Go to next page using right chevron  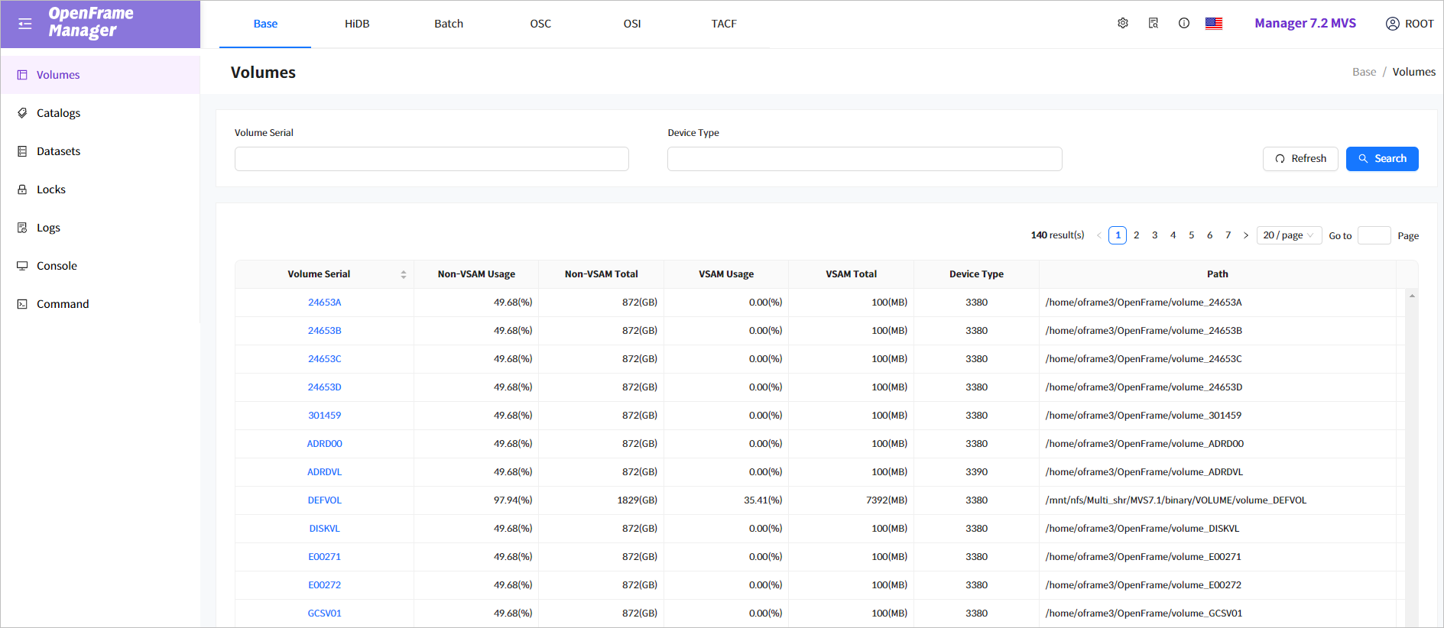pyautogui.click(x=1246, y=235)
